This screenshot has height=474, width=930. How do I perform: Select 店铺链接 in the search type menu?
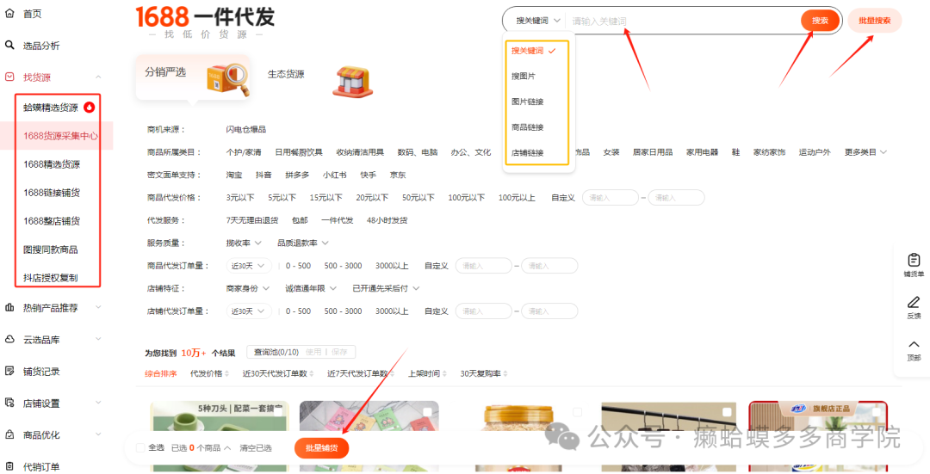click(527, 153)
